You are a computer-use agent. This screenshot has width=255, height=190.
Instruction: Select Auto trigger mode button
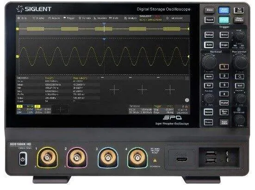[x=209, y=45]
